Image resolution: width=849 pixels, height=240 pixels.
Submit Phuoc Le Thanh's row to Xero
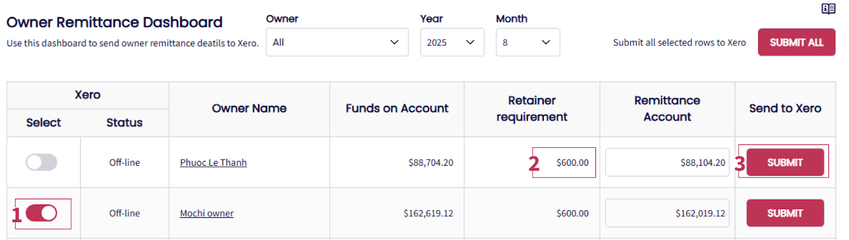point(785,162)
